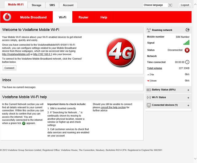The image size is (197, 163).
Task: Click the Battery Status (60%) label
Action: 164,90
